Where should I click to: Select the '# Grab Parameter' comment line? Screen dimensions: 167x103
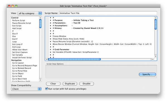coord(61,49)
